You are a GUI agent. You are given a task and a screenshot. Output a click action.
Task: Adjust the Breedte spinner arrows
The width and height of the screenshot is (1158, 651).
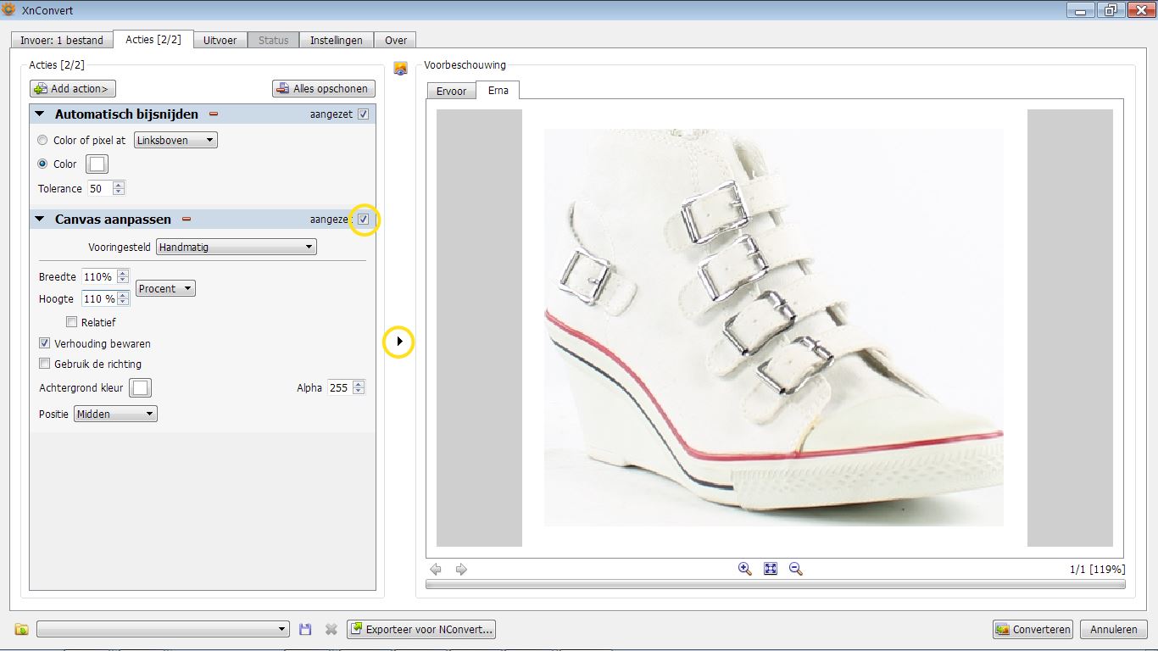[123, 277]
